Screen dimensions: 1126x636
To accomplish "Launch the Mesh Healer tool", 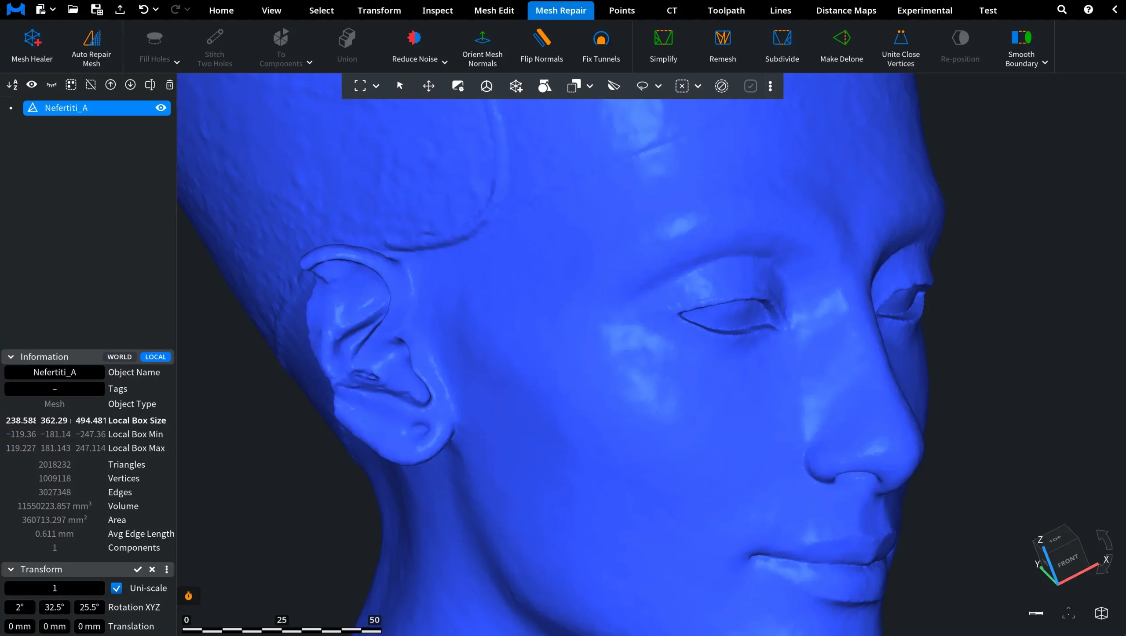I will [x=32, y=46].
